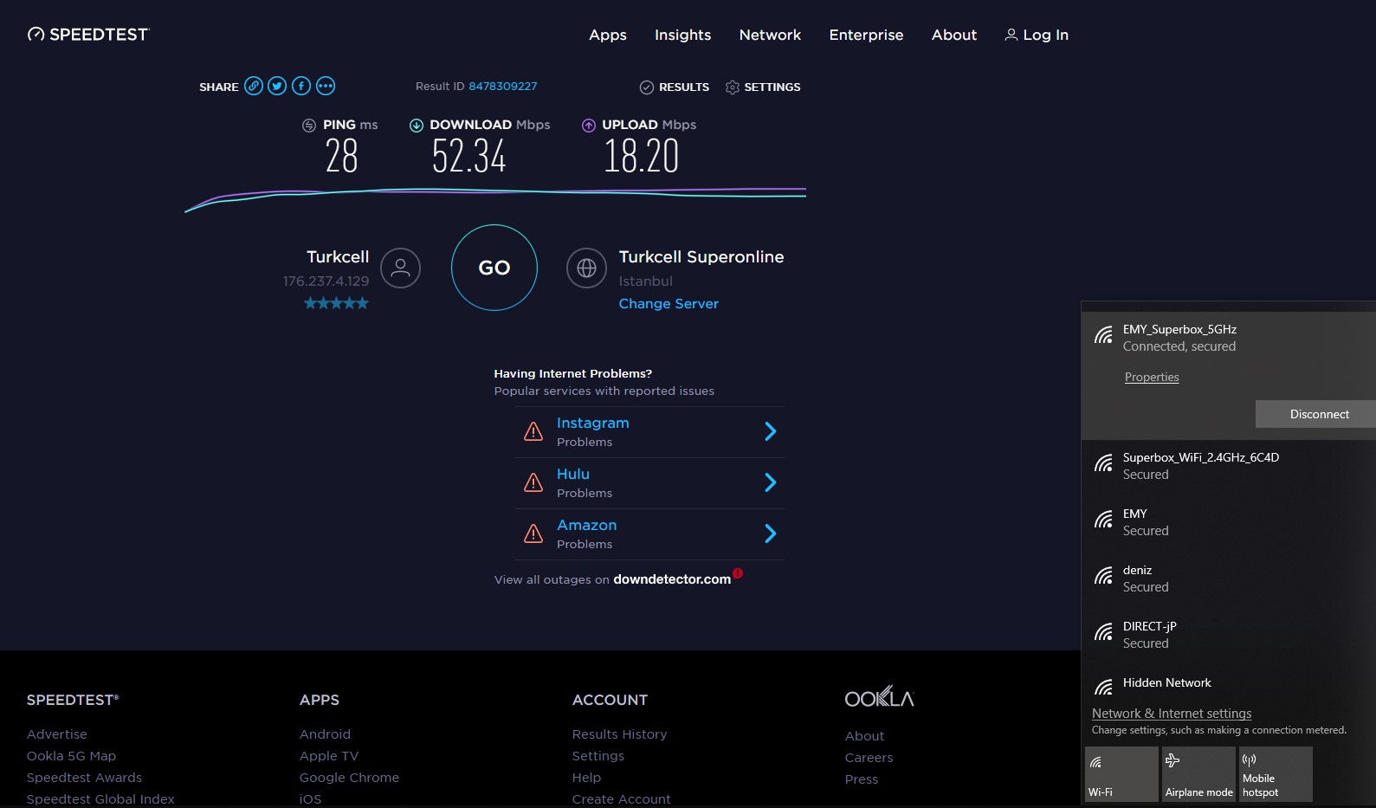Expand Hulu problems chevron
The height and width of the screenshot is (808, 1376).
pyautogui.click(x=771, y=482)
